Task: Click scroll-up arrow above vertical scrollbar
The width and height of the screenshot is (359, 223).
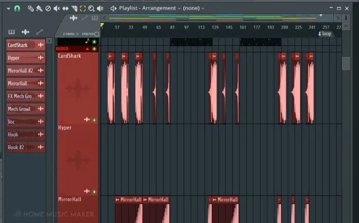Action: click(x=346, y=26)
